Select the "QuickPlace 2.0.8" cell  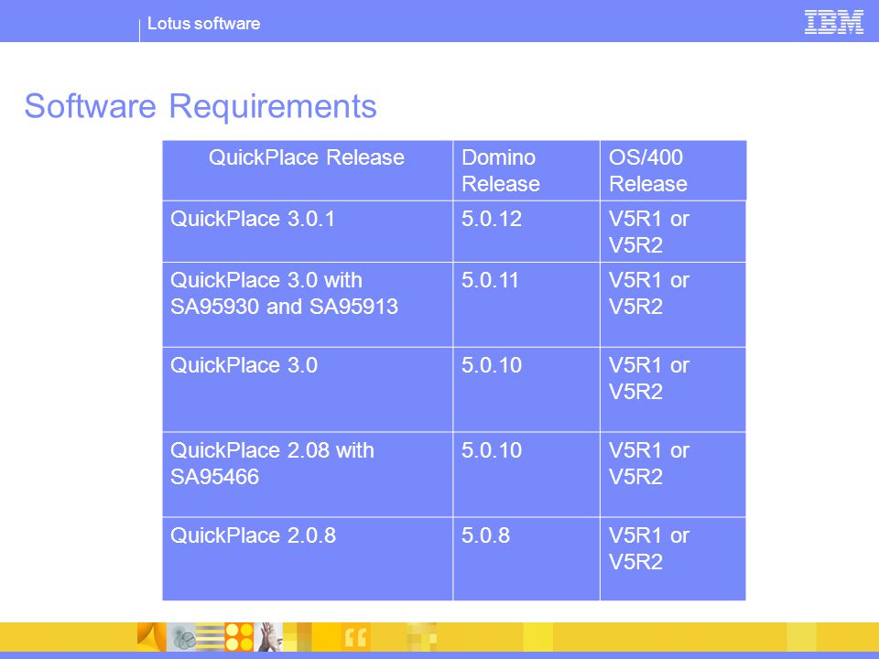pos(308,559)
